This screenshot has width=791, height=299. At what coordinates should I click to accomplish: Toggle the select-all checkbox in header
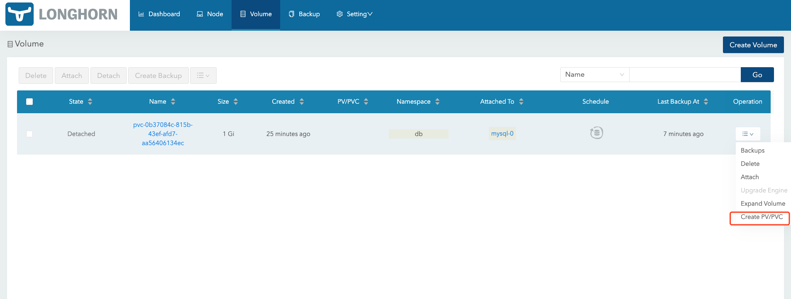click(x=29, y=102)
